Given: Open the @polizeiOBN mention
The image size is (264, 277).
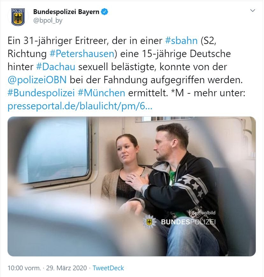Looking at the screenshot, I should point(37,80).
